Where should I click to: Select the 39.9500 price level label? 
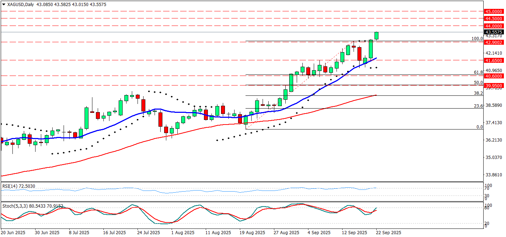point(494,86)
